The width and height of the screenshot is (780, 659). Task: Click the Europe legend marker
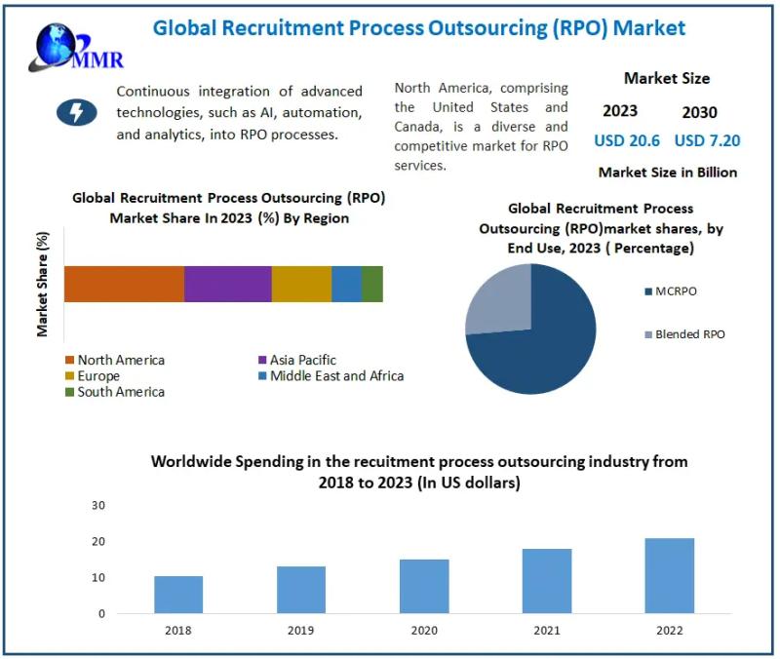(69, 375)
